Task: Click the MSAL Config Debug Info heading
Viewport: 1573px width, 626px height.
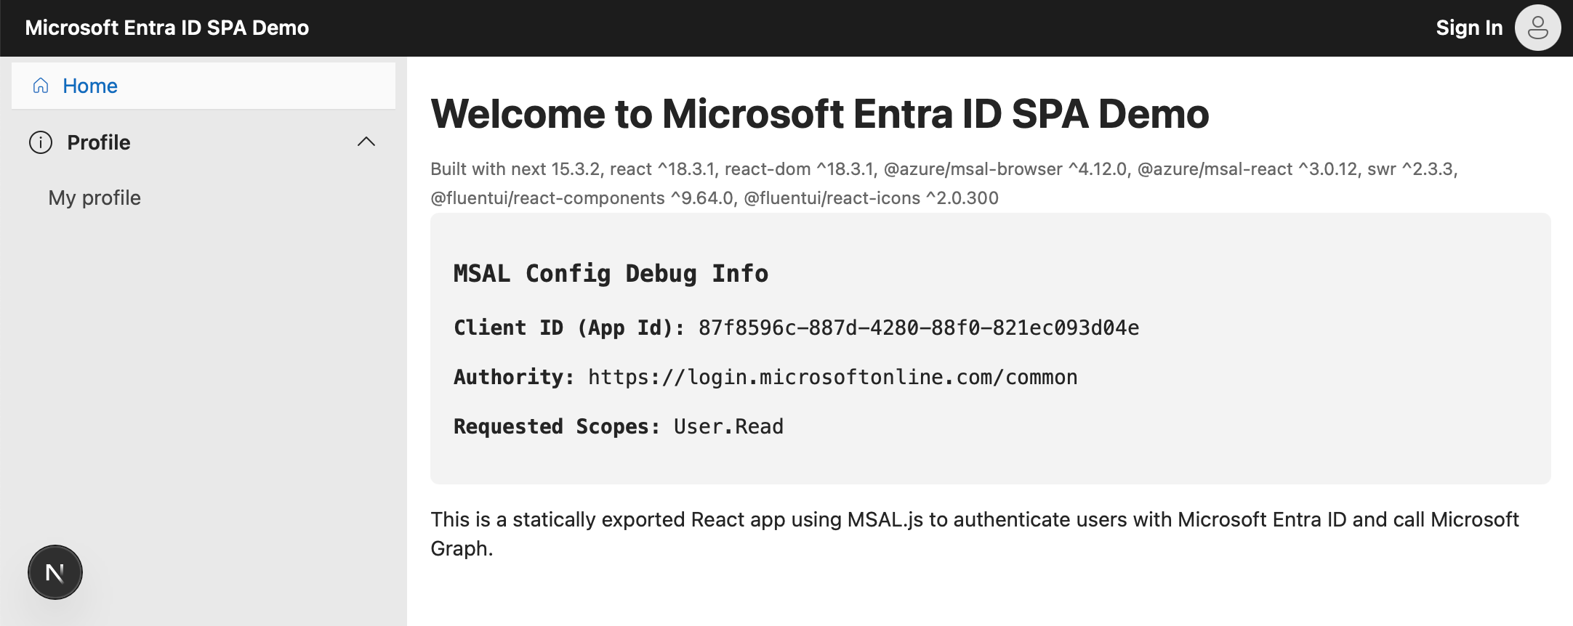Action: pyautogui.click(x=611, y=273)
